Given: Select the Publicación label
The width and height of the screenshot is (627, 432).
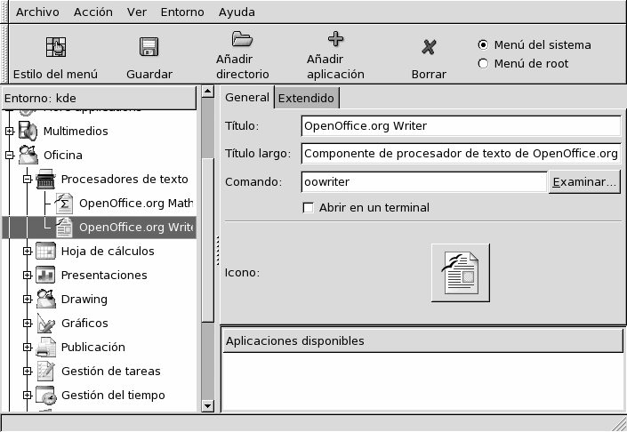Looking at the screenshot, I should click(93, 347).
